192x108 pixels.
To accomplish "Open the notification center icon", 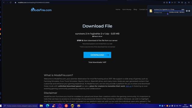I will 191,106.
